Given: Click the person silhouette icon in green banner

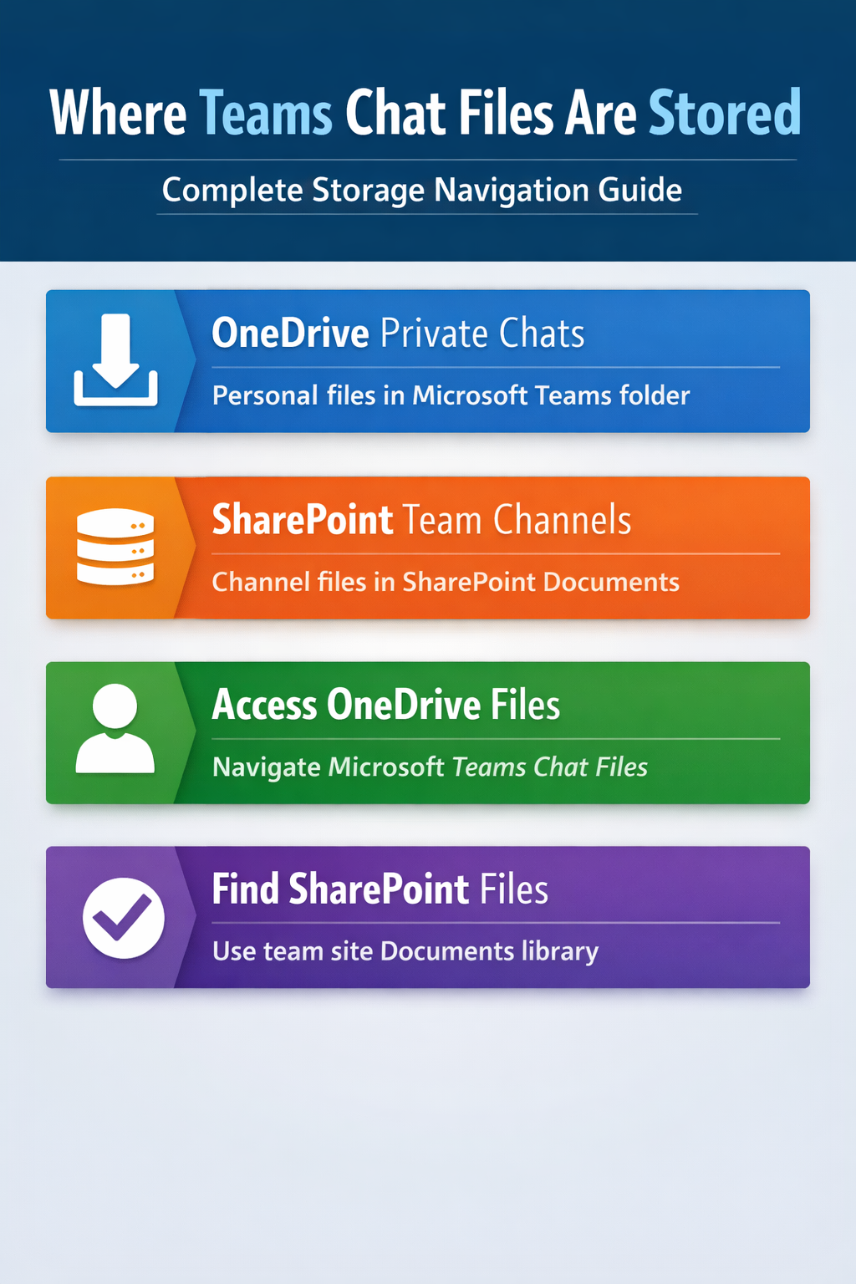Looking at the screenshot, I should (x=115, y=729).
